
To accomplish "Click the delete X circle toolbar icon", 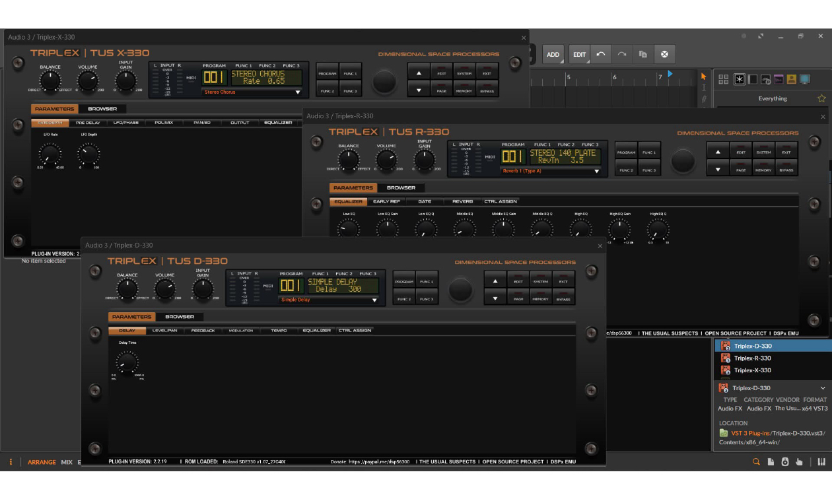I will (664, 54).
